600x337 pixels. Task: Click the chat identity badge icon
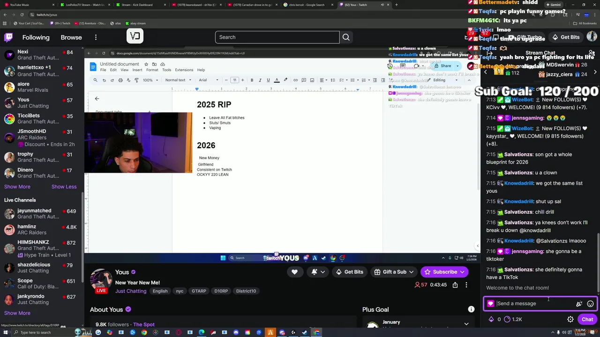(x=490, y=304)
